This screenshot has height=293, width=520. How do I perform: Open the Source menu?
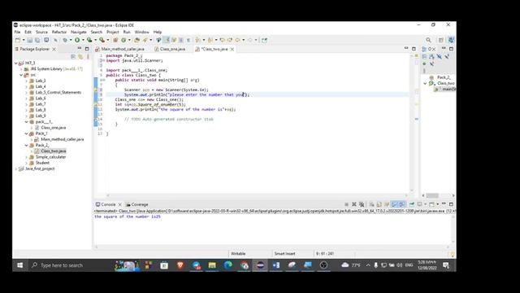pos(41,32)
